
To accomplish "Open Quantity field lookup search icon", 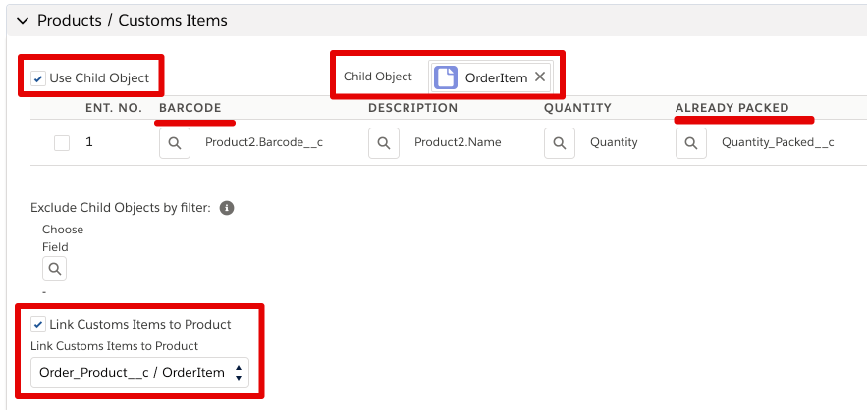I will point(560,143).
